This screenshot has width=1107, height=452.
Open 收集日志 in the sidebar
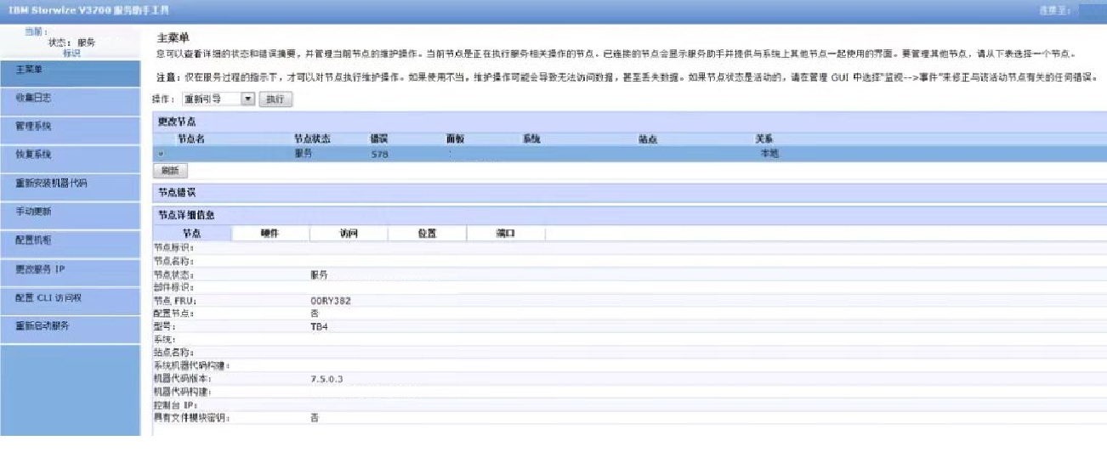70,99
